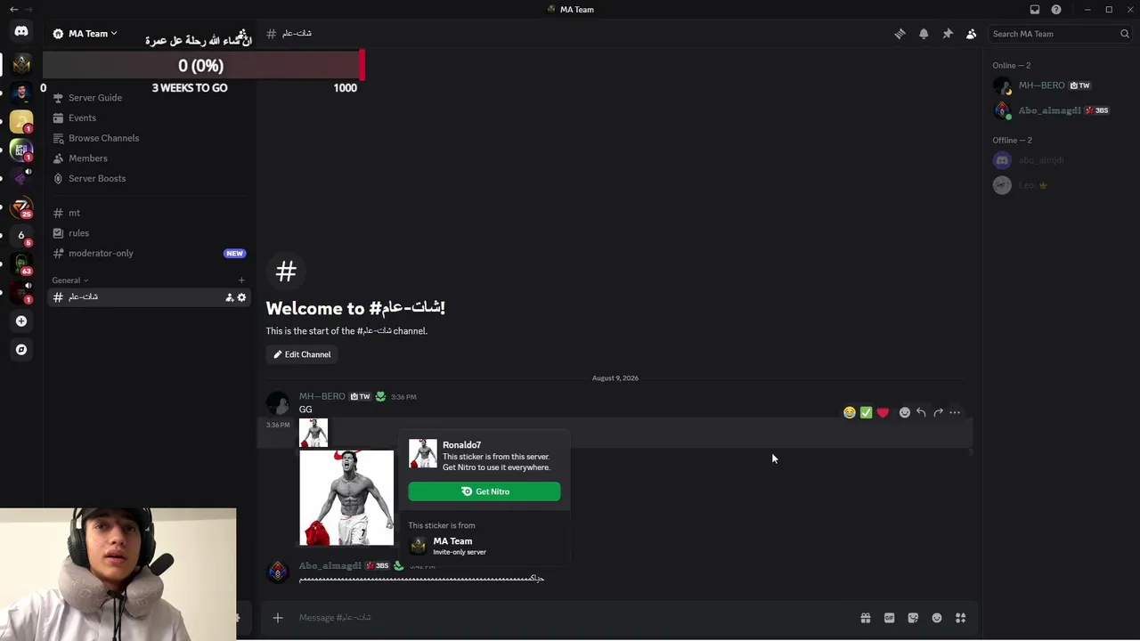Click the green Get Nitro button
1140x641 pixels.
(x=484, y=491)
